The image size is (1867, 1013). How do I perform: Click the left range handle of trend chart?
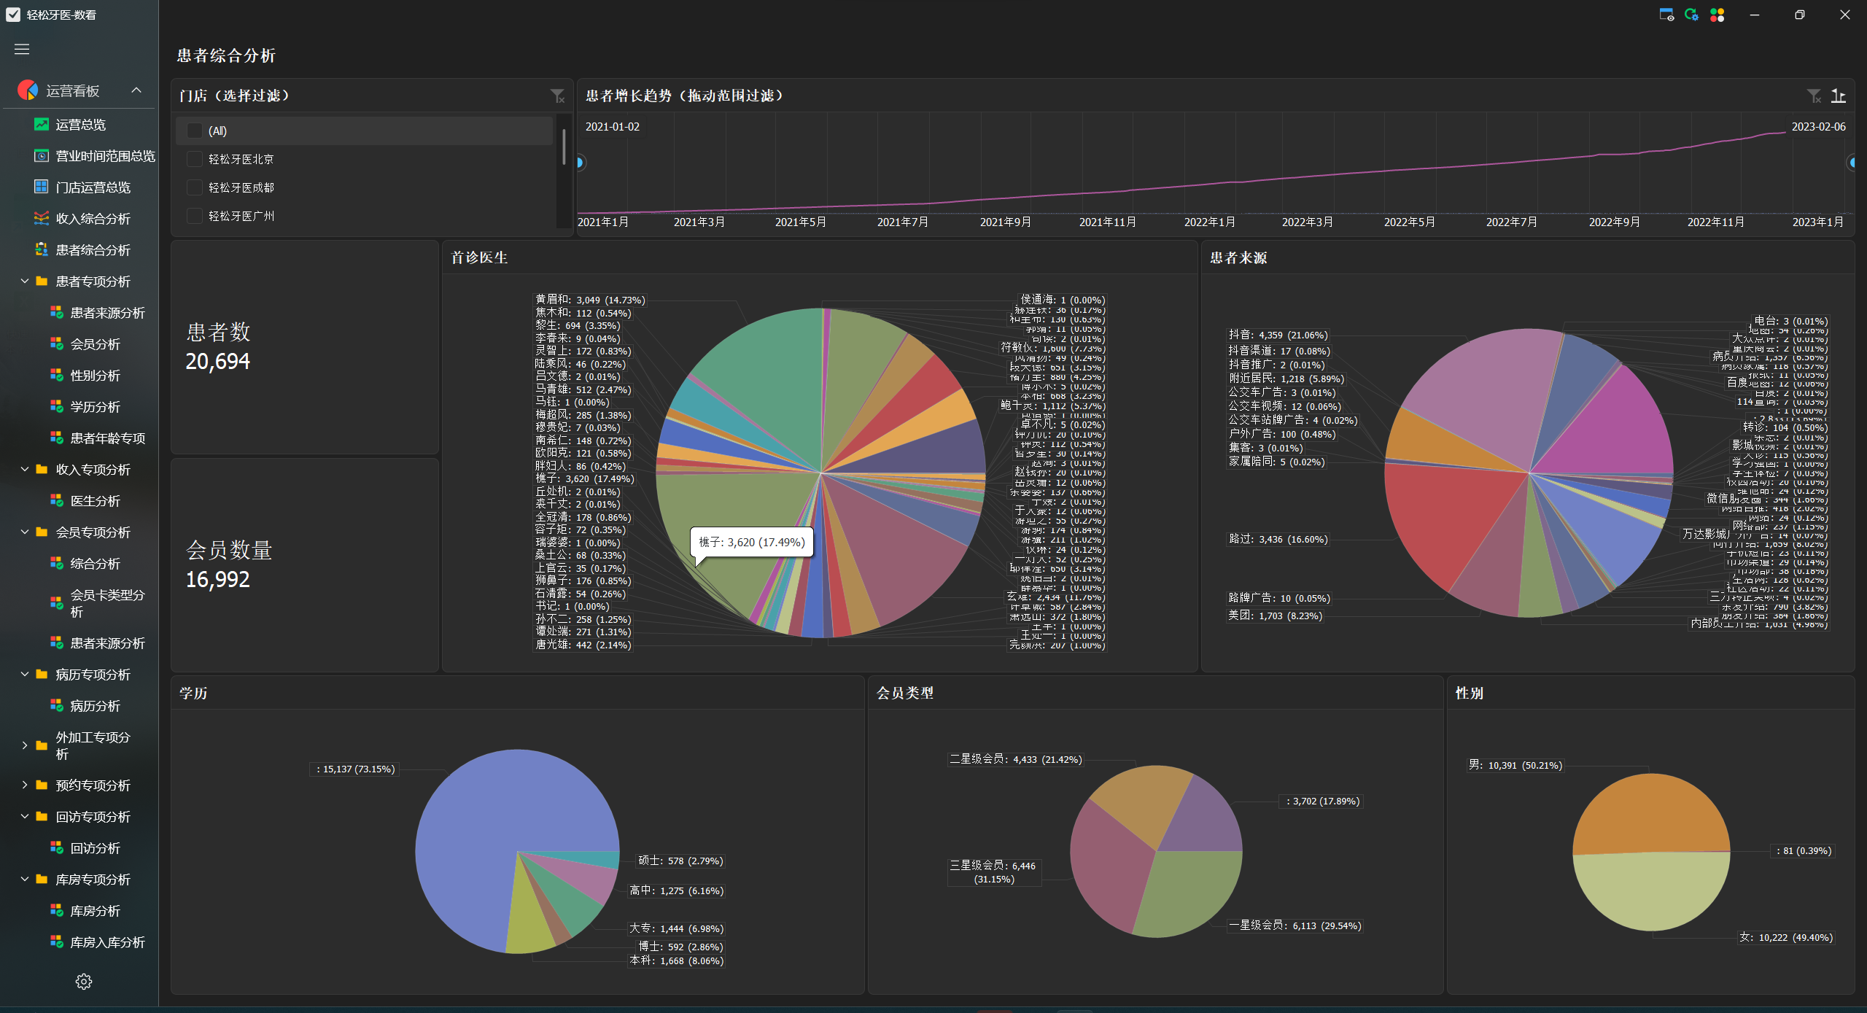[x=580, y=162]
